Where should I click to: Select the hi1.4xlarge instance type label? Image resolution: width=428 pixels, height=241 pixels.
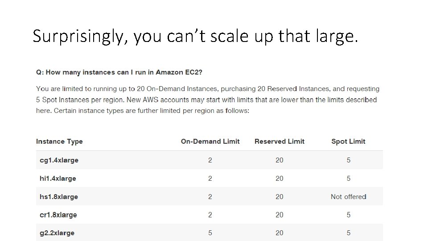[x=58, y=179]
